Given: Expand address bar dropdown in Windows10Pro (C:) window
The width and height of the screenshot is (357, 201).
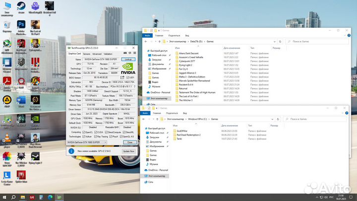Looking at the screenshot, I should pyautogui.click(x=272, y=119).
